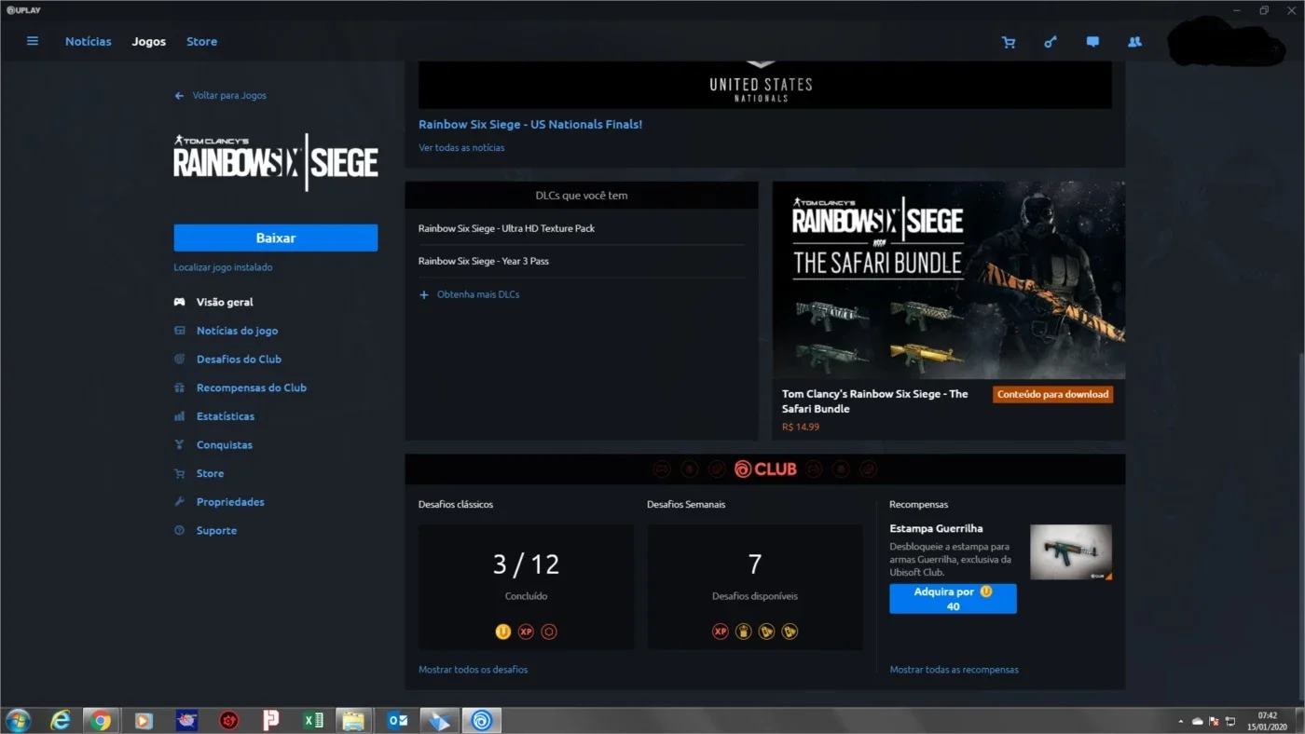The width and height of the screenshot is (1305, 734).
Task: Launch Chrome from the taskbar
Action: [x=101, y=720]
